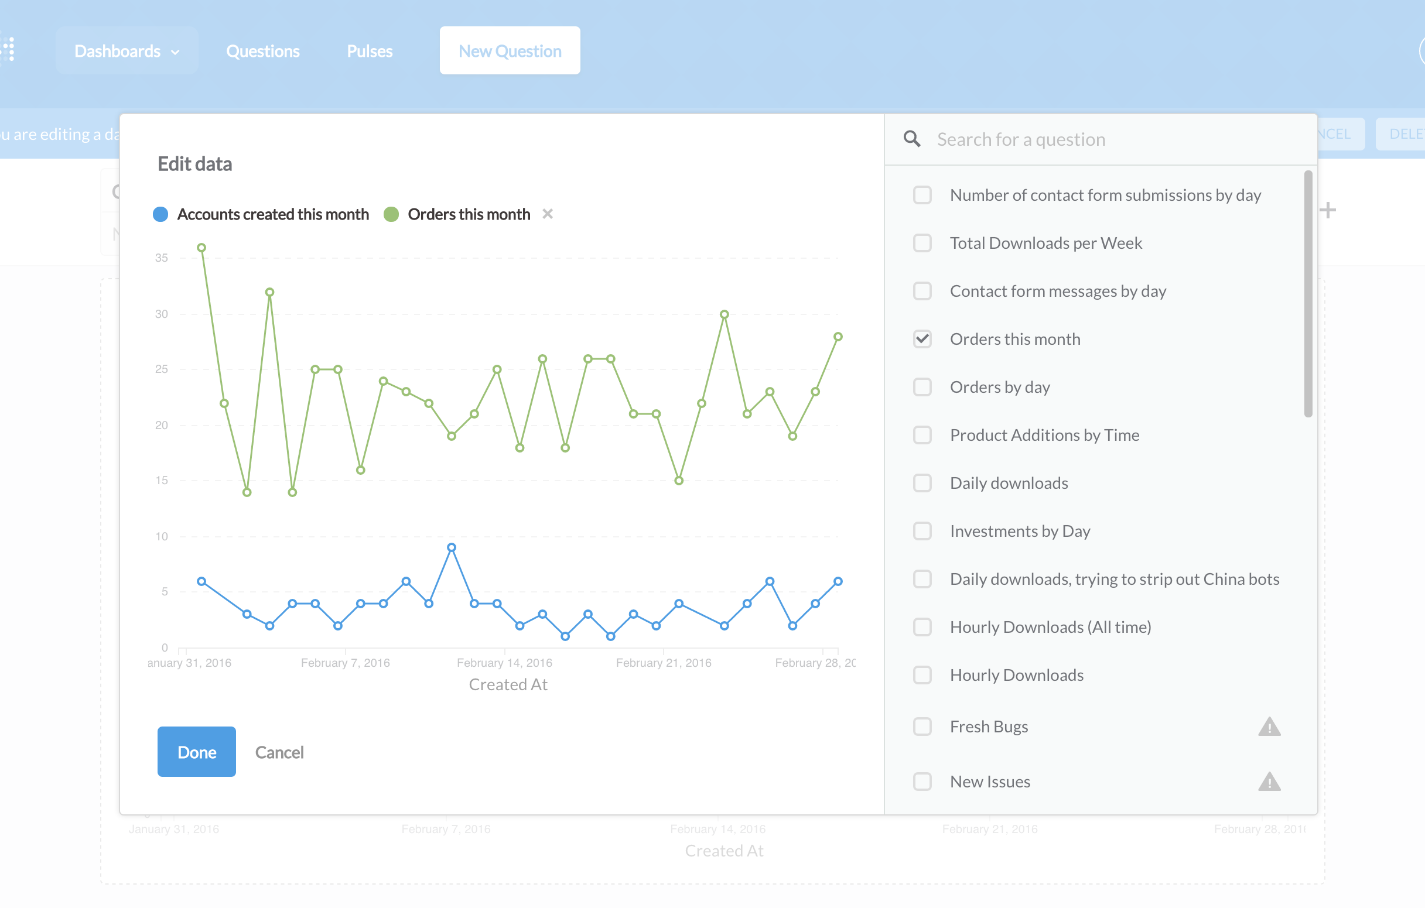Click the New Question button
Image resolution: width=1425 pixels, height=908 pixels.
point(510,51)
